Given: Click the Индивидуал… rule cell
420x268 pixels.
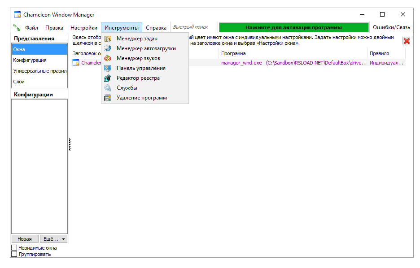Looking at the screenshot, I should click(x=386, y=63).
